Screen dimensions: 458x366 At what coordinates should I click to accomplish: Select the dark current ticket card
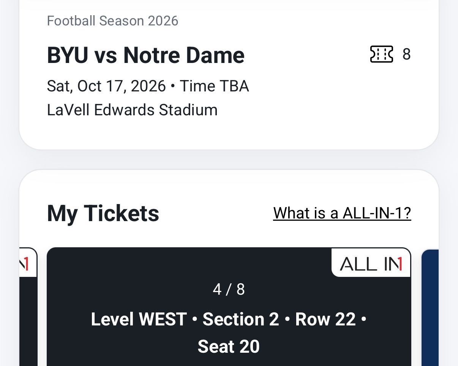(229, 306)
